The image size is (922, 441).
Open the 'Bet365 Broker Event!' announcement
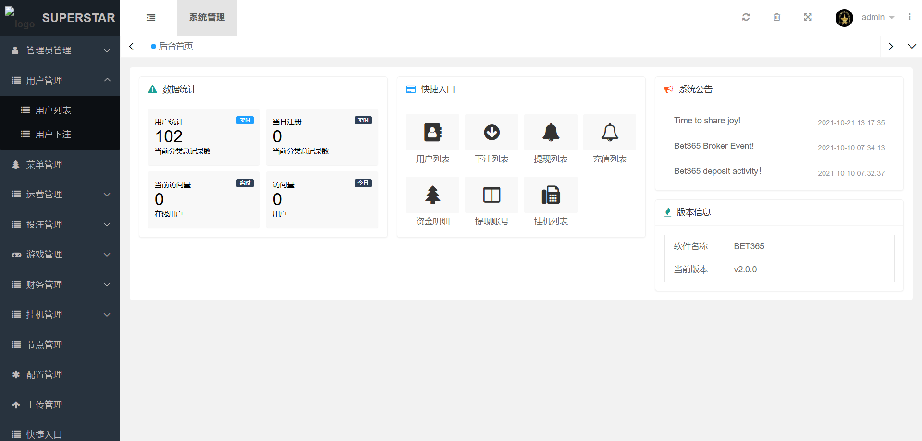(713, 146)
